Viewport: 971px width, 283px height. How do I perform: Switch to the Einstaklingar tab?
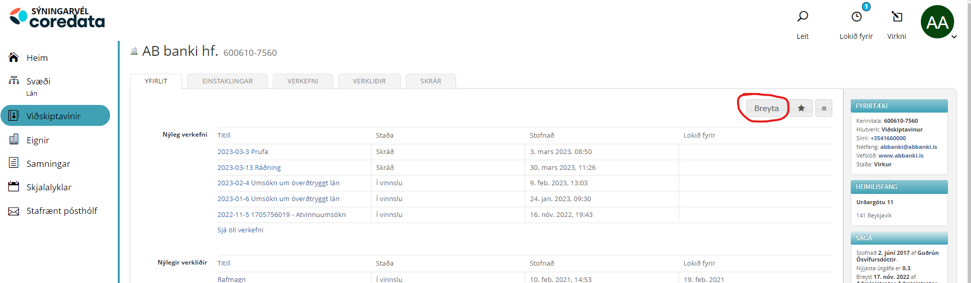click(227, 81)
